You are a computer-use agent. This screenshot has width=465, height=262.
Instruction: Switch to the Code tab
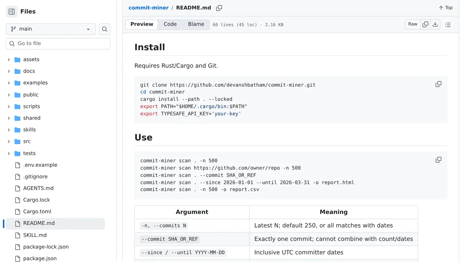point(170,24)
